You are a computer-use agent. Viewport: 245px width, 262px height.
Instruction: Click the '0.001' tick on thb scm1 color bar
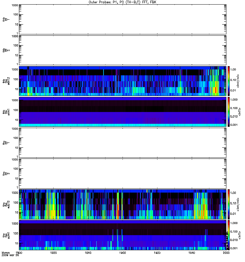234,125
